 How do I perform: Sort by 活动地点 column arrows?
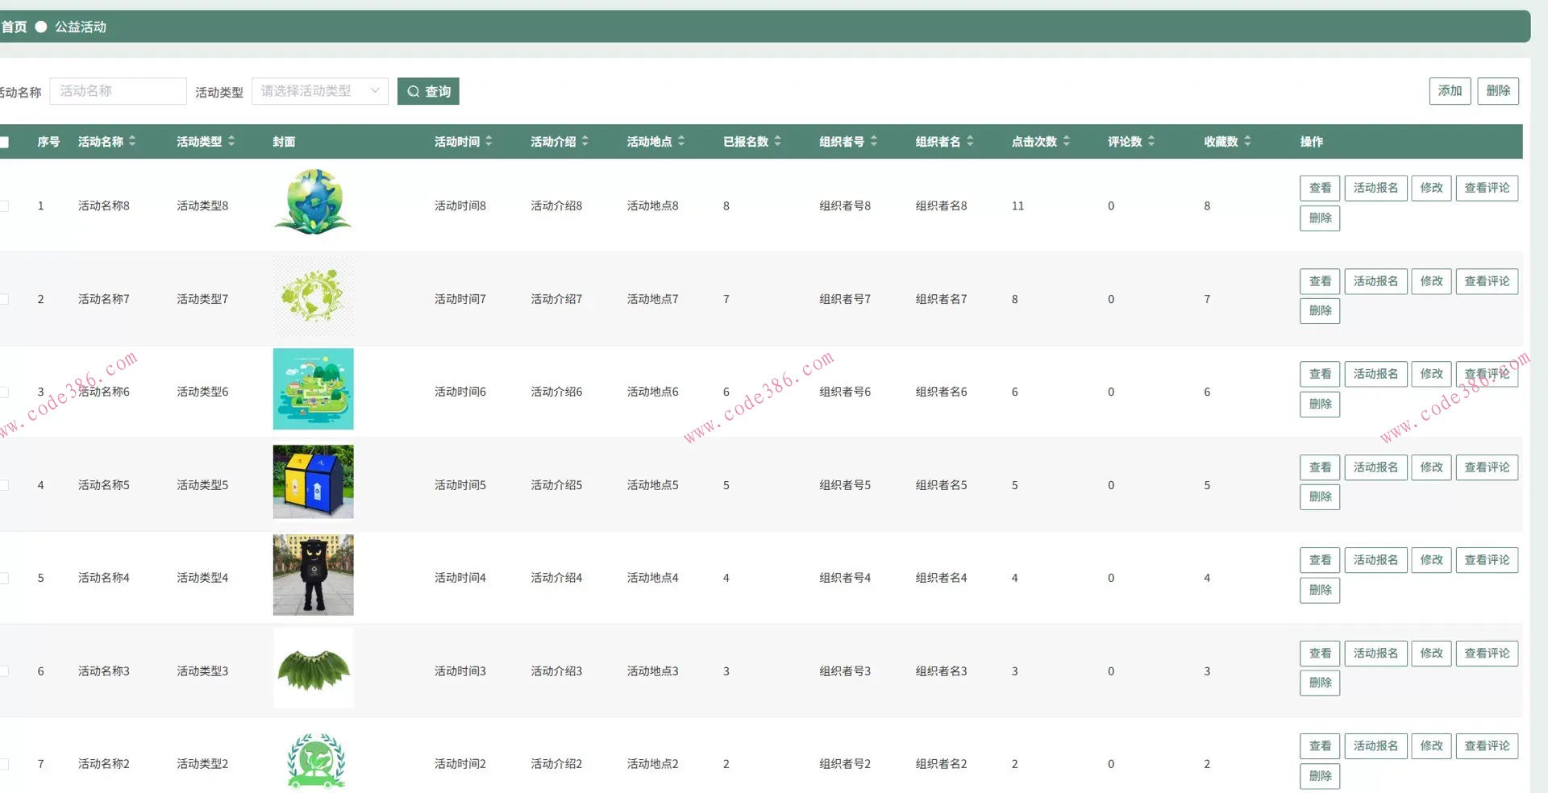tap(681, 141)
